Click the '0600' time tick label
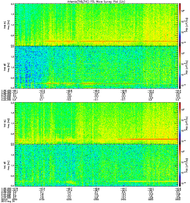The height and width of the screenshot is (203, 190). click(178, 199)
